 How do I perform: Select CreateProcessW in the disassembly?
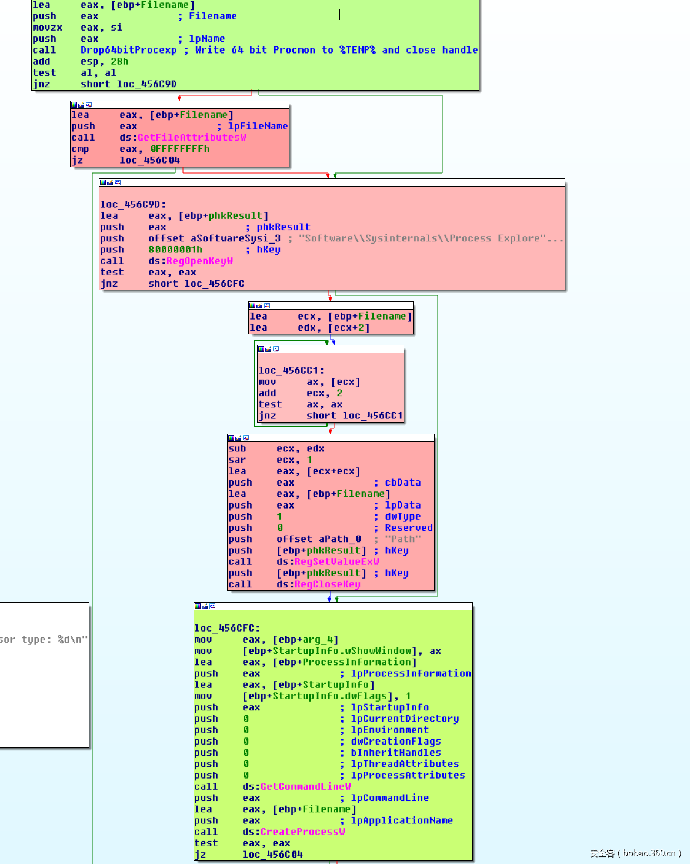[302, 832]
